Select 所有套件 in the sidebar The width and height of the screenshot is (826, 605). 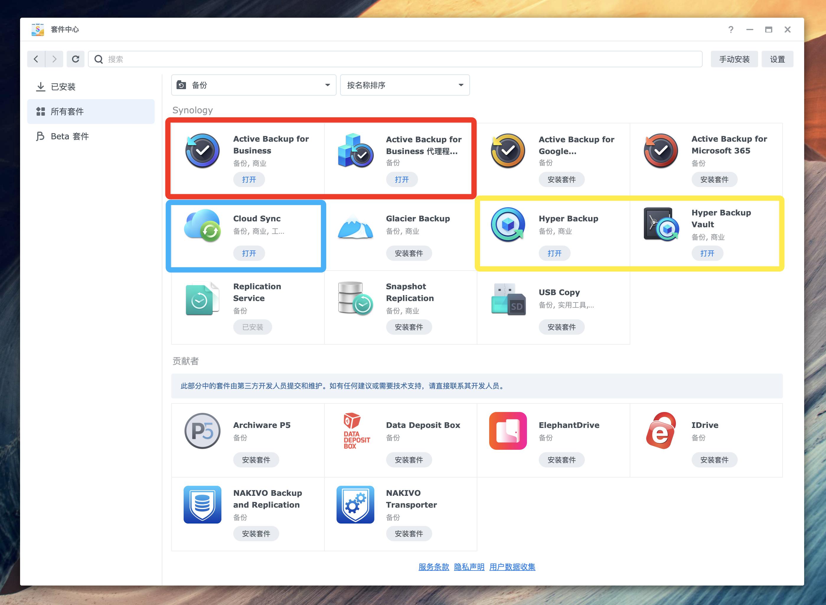pyautogui.click(x=67, y=111)
